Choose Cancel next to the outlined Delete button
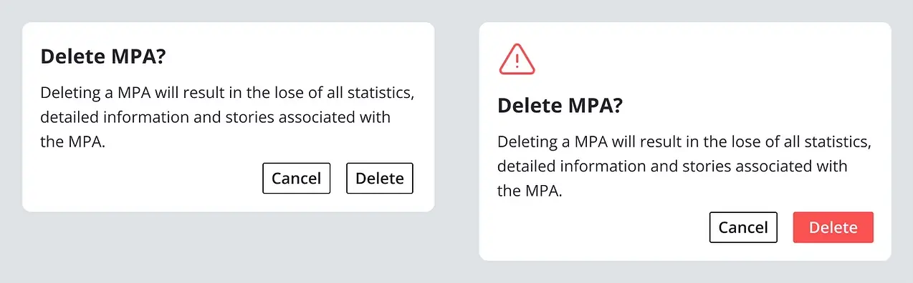Image resolution: width=913 pixels, height=283 pixels. (x=297, y=178)
